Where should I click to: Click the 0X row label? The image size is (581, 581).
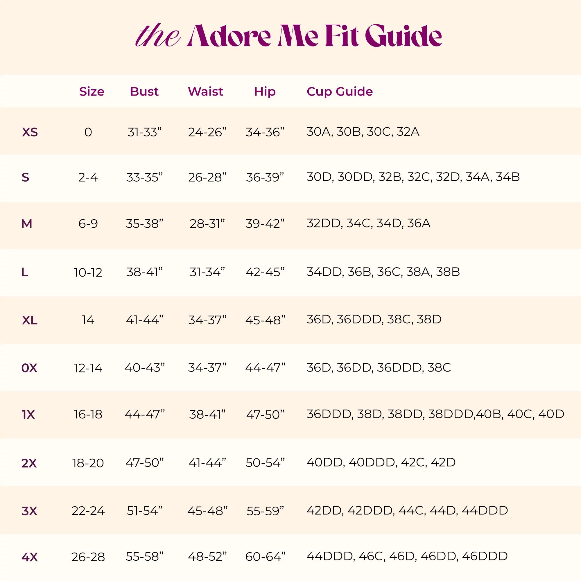coord(29,368)
